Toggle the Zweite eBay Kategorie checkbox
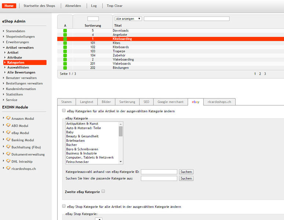 pos(103,191)
